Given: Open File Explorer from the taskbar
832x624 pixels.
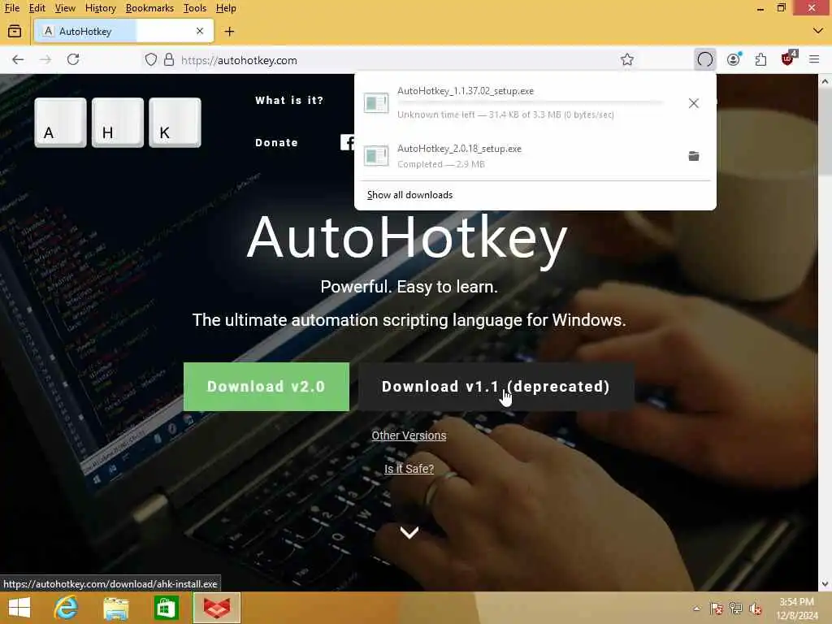Looking at the screenshot, I should 115,608.
